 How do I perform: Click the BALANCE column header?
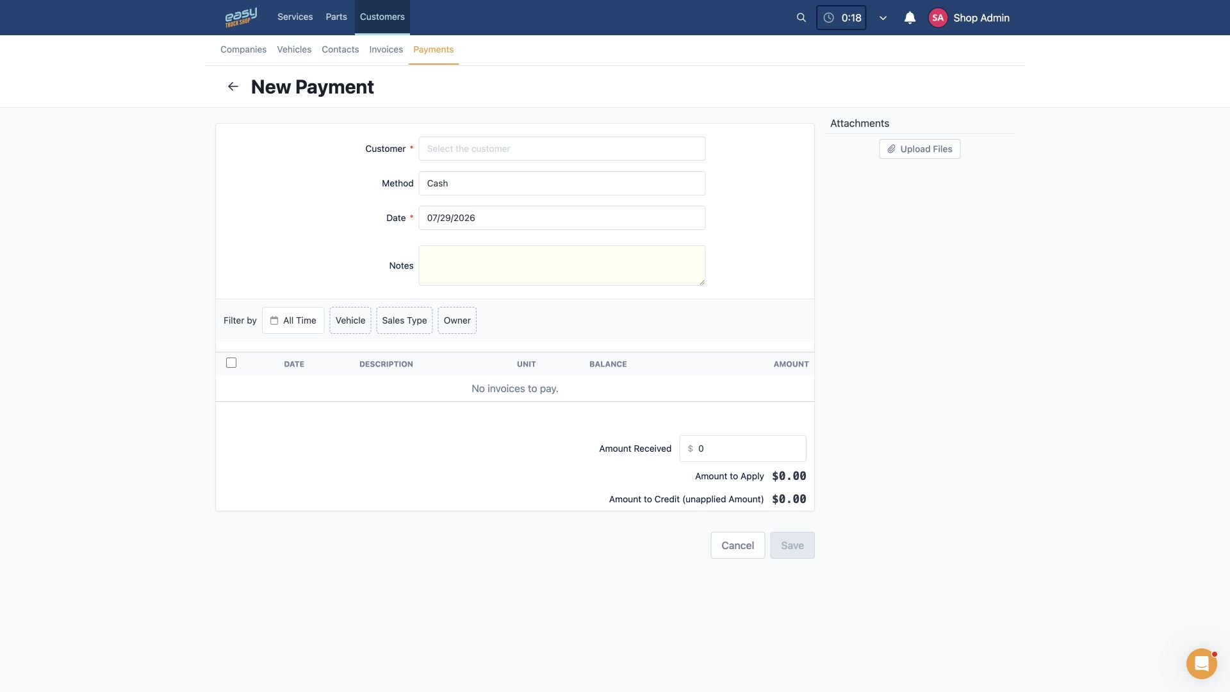tap(608, 364)
